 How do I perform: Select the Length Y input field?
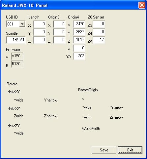40,32
